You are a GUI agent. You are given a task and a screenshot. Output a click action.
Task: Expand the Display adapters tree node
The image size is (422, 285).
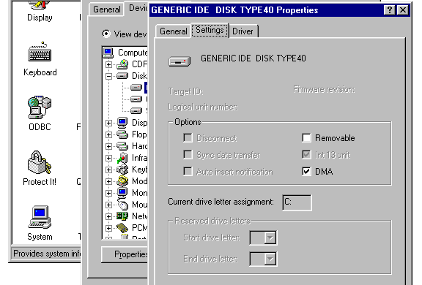[x=108, y=123]
